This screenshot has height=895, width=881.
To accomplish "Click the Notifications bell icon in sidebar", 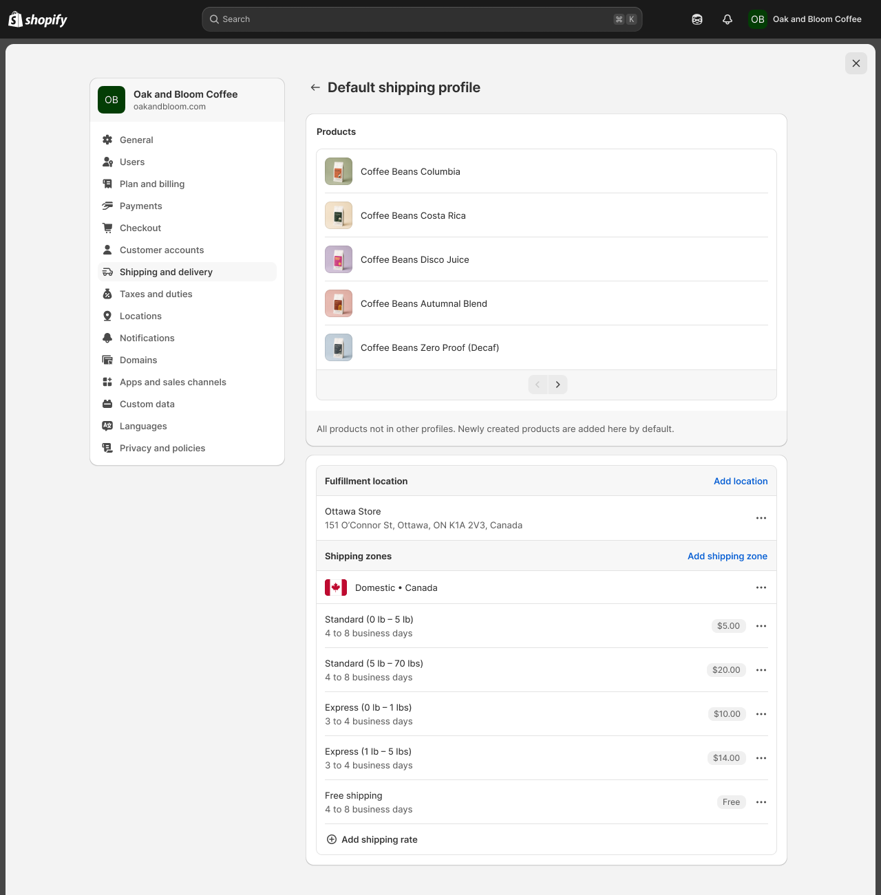I will coord(107,338).
